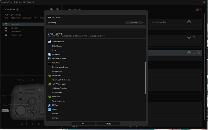
Task: Click the igfxEM Intel graphics icon
Action: (49, 110)
